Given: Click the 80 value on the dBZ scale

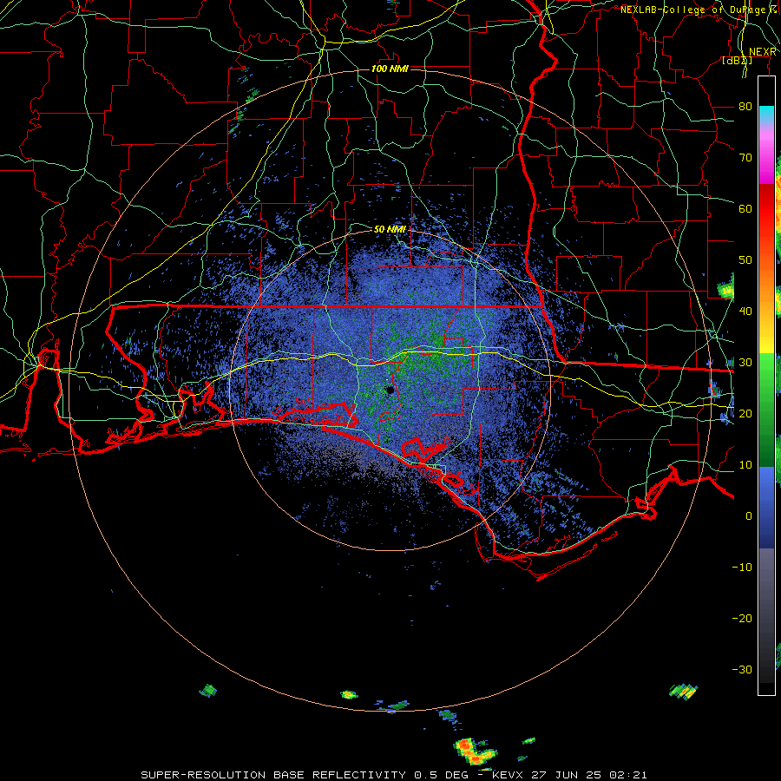Looking at the screenshot, I should [745, 107].
